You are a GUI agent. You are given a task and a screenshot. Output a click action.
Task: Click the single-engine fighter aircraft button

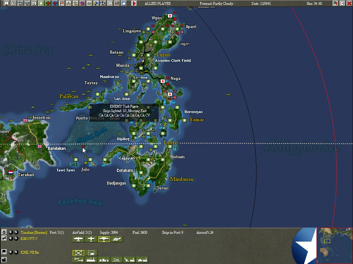91,239
